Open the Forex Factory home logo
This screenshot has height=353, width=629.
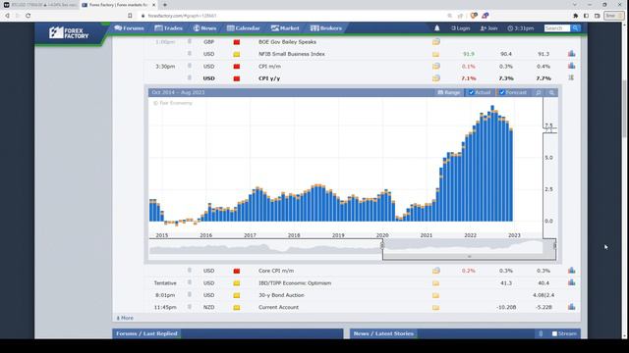pyautogui.click(x=69, y=32)
